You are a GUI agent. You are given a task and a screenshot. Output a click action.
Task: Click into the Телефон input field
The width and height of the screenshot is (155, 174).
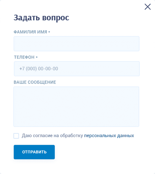point(77,69)
